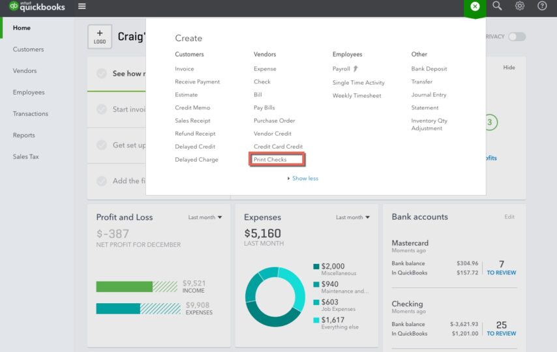Create a Statement
The image size is (557, 352).
[425, 108]
